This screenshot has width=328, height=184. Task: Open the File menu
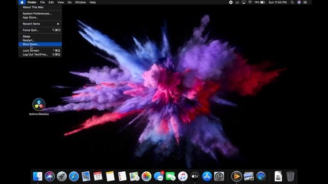tap(43, 2)
